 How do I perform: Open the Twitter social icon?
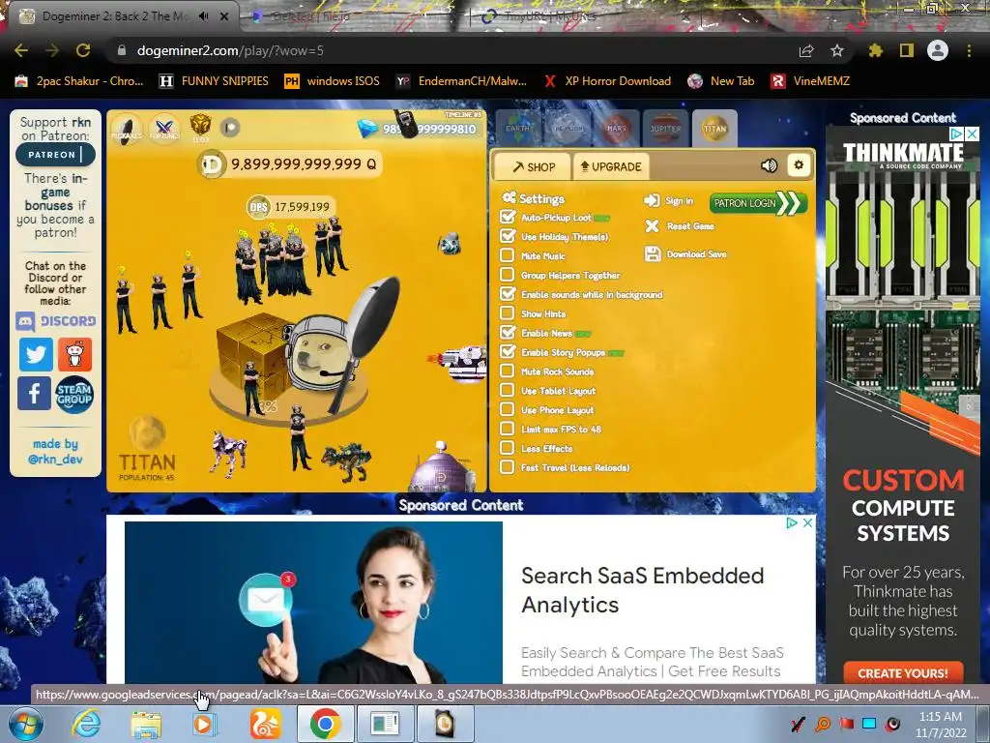point(36,354)
